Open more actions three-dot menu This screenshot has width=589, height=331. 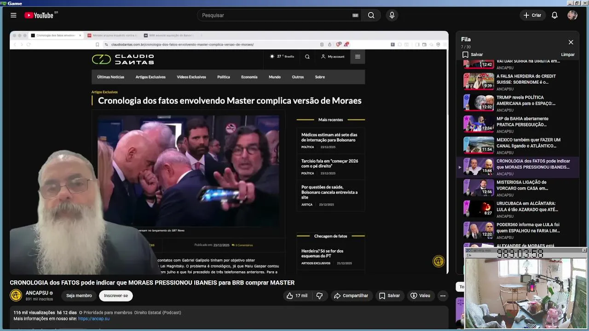pyautogui.click(x=443, y=296)
